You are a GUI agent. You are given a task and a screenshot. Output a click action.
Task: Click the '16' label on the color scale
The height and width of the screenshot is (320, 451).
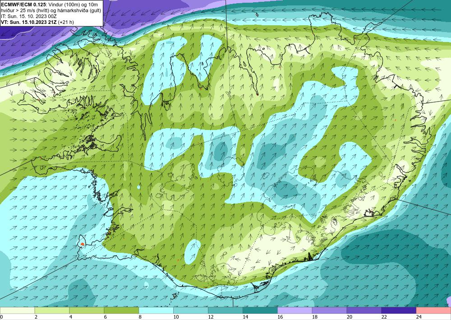click(x=280, y=317)
